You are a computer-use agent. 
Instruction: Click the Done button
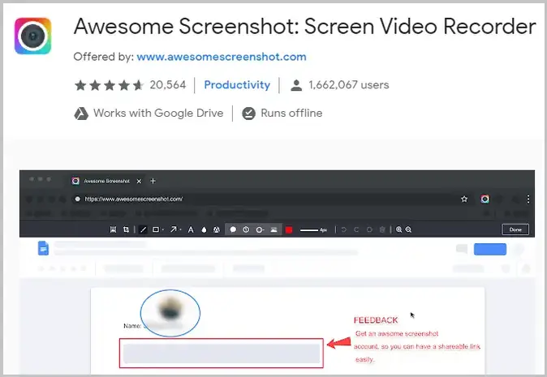[x=515, y=229]
